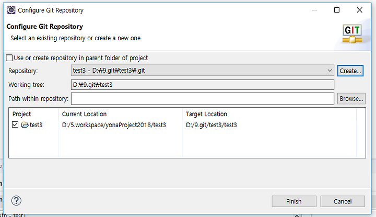Select the Current Location column header

84,114
